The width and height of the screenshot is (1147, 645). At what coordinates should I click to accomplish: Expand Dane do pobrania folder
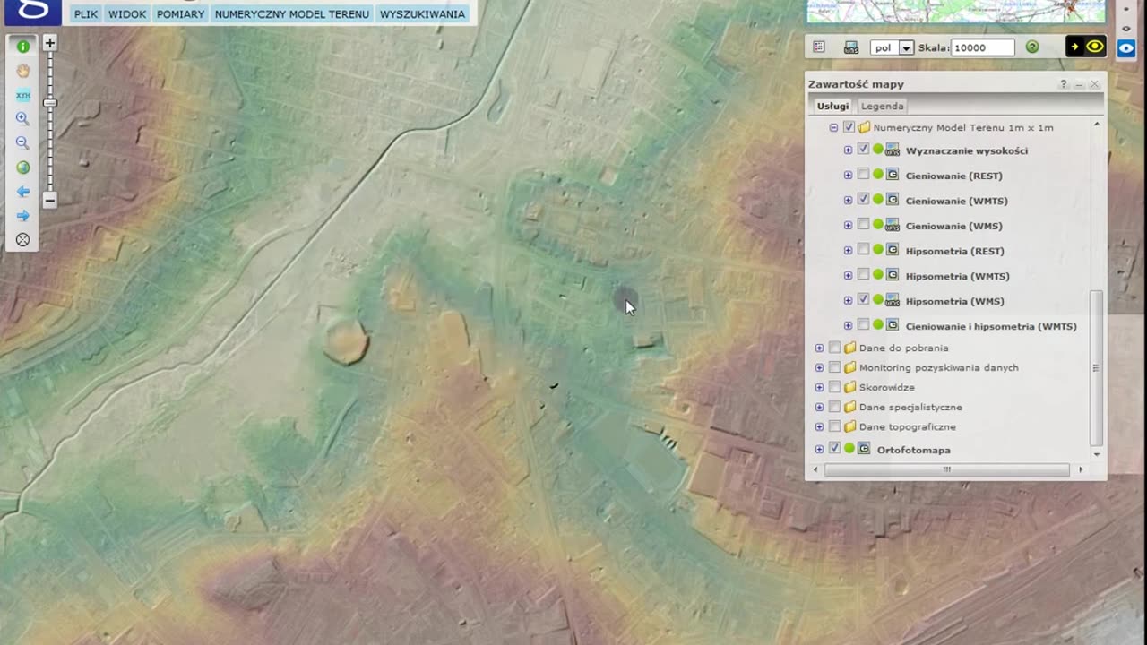(819, 348)
